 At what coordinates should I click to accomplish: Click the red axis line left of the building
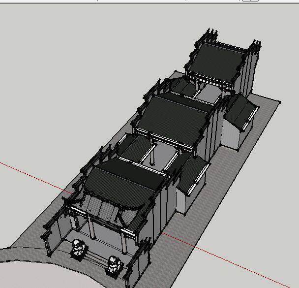(x=35, y=177)
